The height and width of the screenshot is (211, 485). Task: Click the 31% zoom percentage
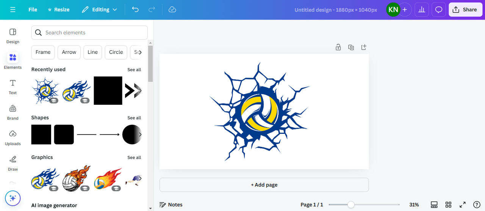414,205
